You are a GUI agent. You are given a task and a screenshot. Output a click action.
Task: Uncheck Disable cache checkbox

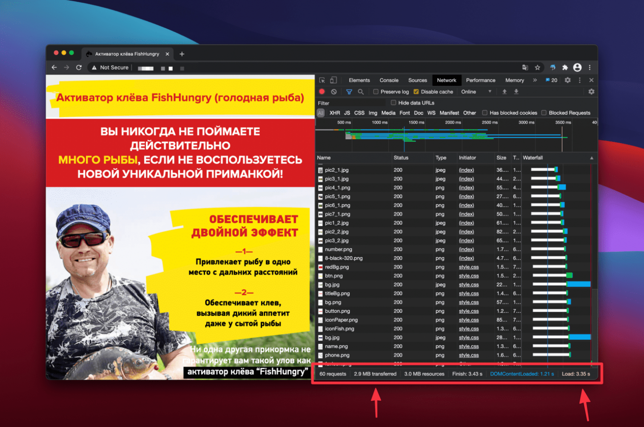click(x=416, y=91)
